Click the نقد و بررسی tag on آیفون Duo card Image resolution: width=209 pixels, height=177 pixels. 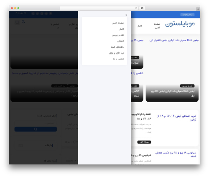coord(187,86)
